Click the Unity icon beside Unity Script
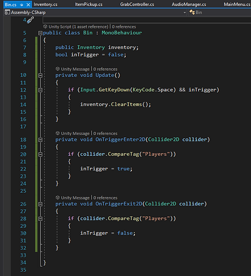The height and width of the screenshot is (276, 251). click(x=45, y=27)
